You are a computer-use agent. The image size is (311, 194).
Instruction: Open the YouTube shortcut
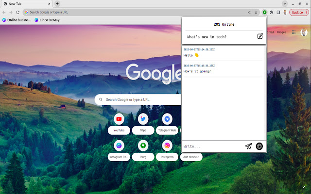point(119,124)
